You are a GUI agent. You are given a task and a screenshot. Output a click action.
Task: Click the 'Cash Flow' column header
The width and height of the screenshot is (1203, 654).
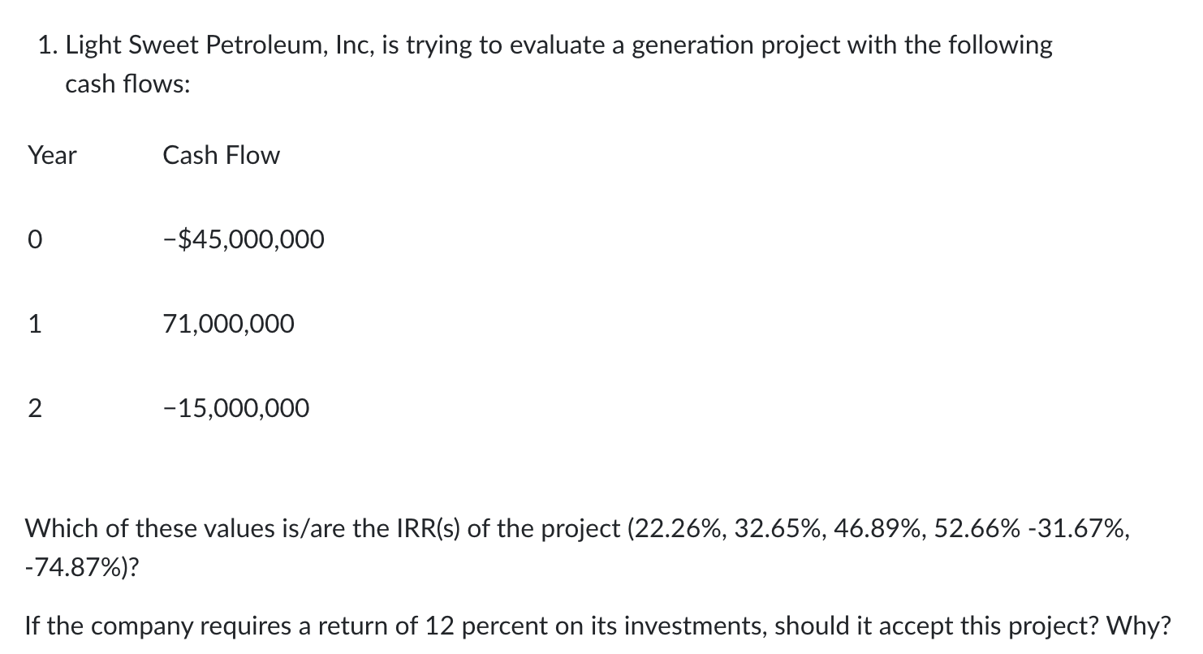[221, 156]
